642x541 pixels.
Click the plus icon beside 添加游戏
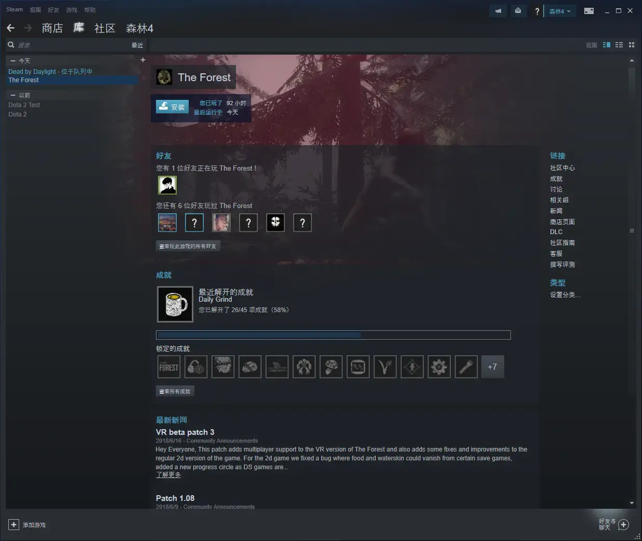pyautogui.click(x=14, y=525)
